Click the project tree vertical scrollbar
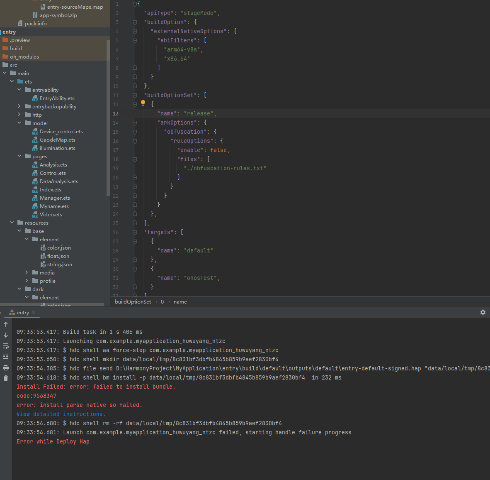The width and height of the screenshot is (490, 480). point(108,118)
